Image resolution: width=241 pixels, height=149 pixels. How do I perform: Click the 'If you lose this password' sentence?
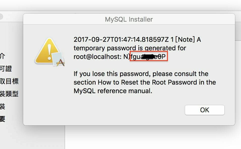[x=141, y=74]
